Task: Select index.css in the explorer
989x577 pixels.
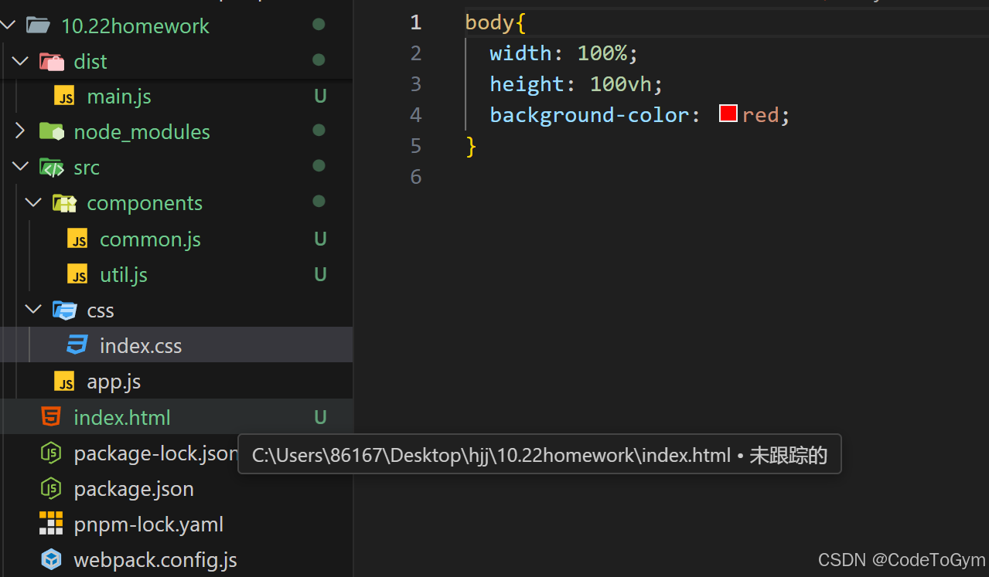Action: click(141, 346)
